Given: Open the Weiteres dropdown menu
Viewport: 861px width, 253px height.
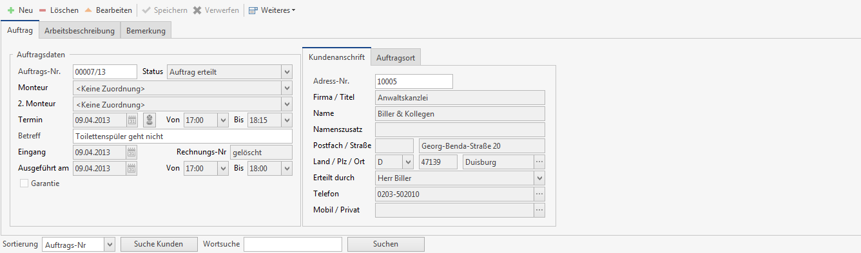Looking at the screenshot, I should click(272, 10).
